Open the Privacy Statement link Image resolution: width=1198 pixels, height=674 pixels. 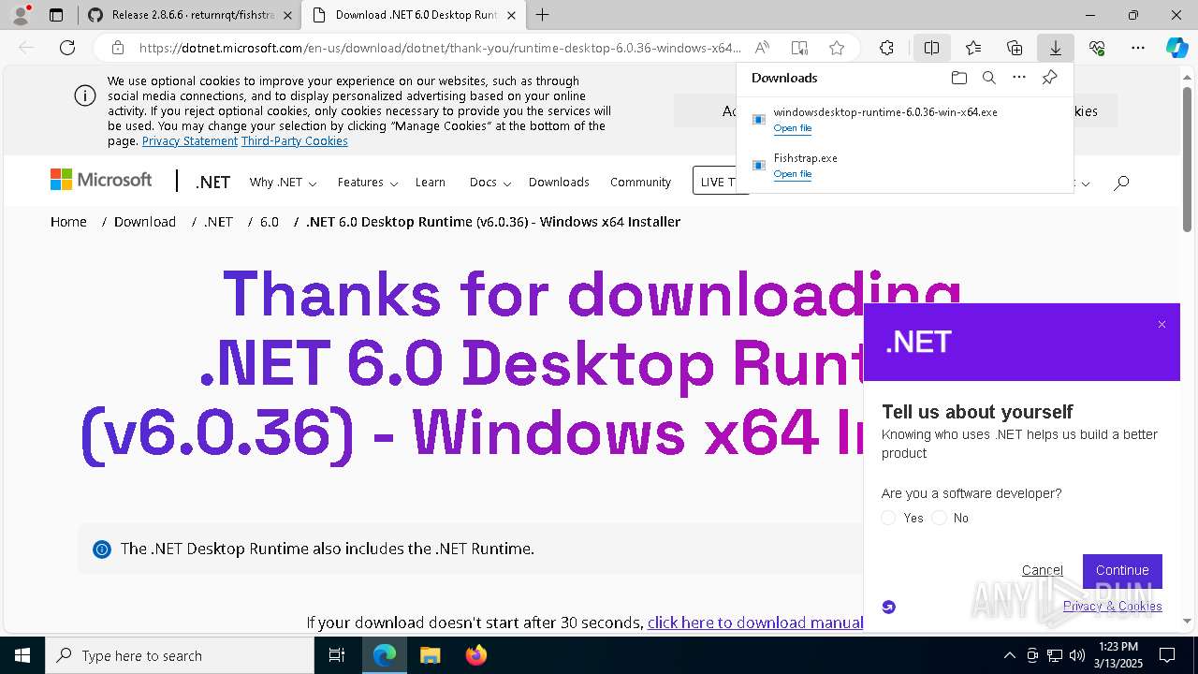[x=190, y=141]
